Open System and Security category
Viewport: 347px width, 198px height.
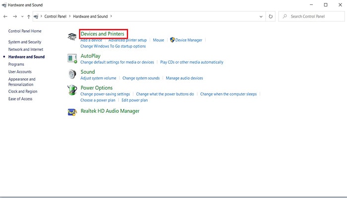click(x=25, y=42)
